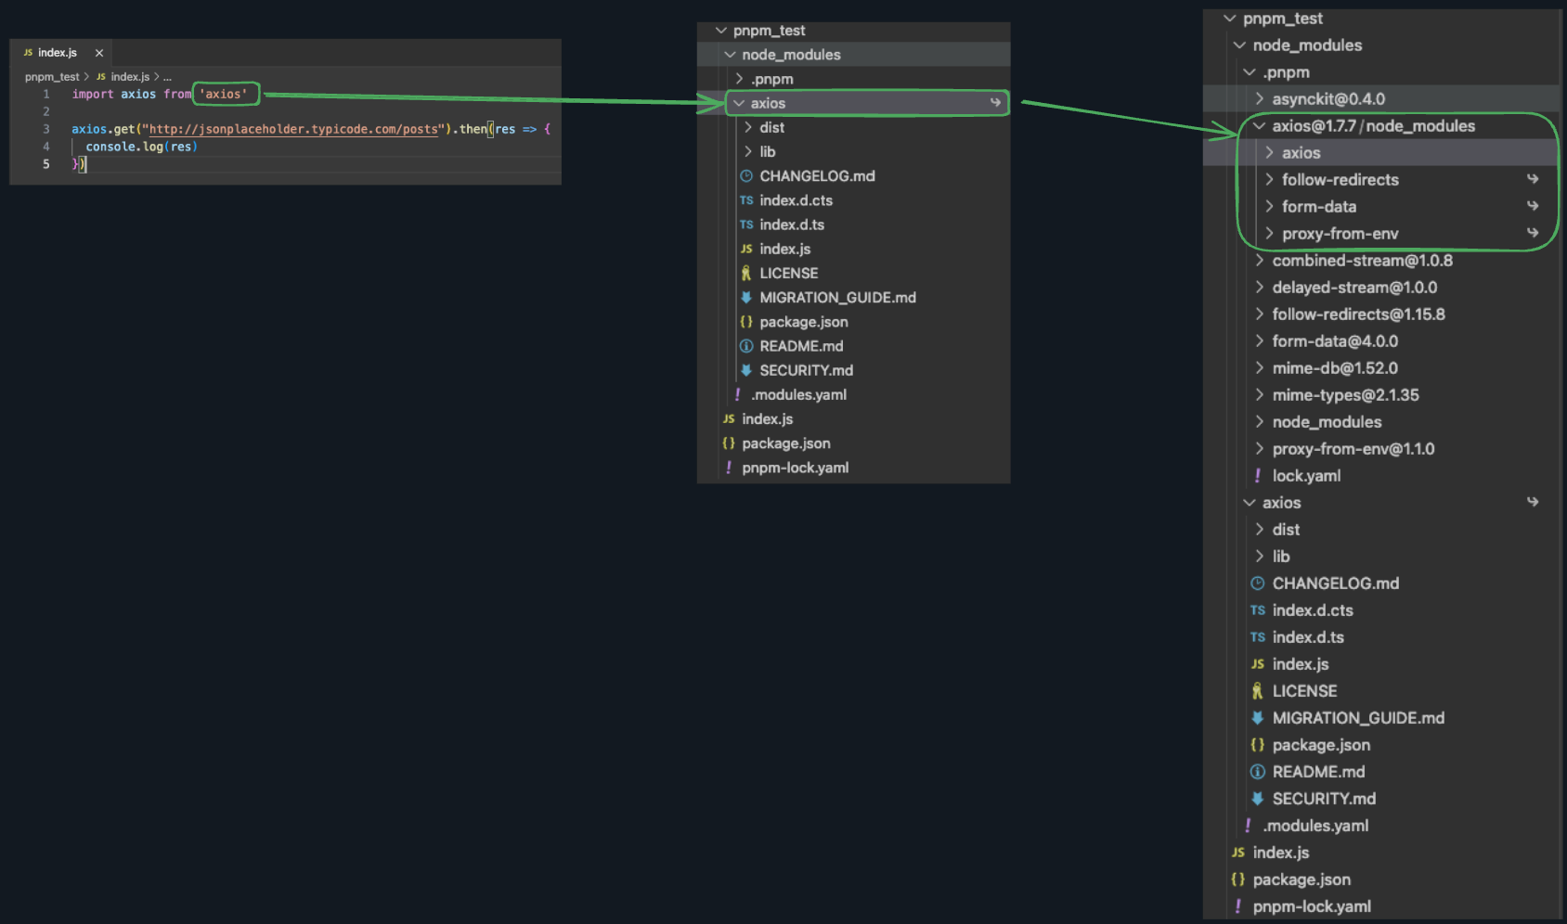The height and width of the screenshot is (924, 1567).
Task: Click the index.js breadcrumb segment in the editor
Action: pyautogui.click(x=130, y=77)
